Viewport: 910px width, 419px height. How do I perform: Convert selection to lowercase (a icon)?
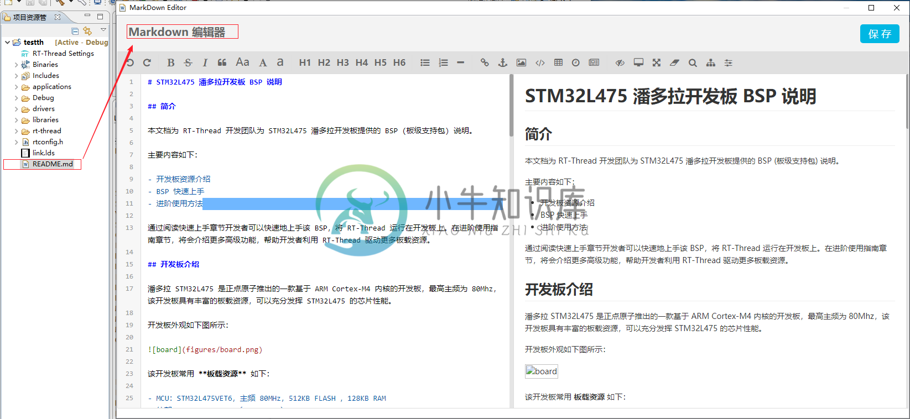point(280,62)
